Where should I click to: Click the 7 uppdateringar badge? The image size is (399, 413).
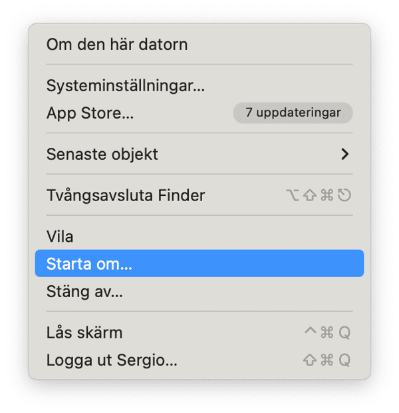tap(293, 113)
